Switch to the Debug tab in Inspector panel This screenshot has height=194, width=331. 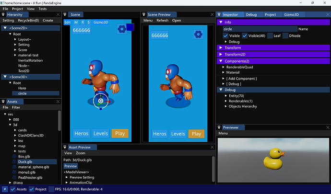pos(251,14)
